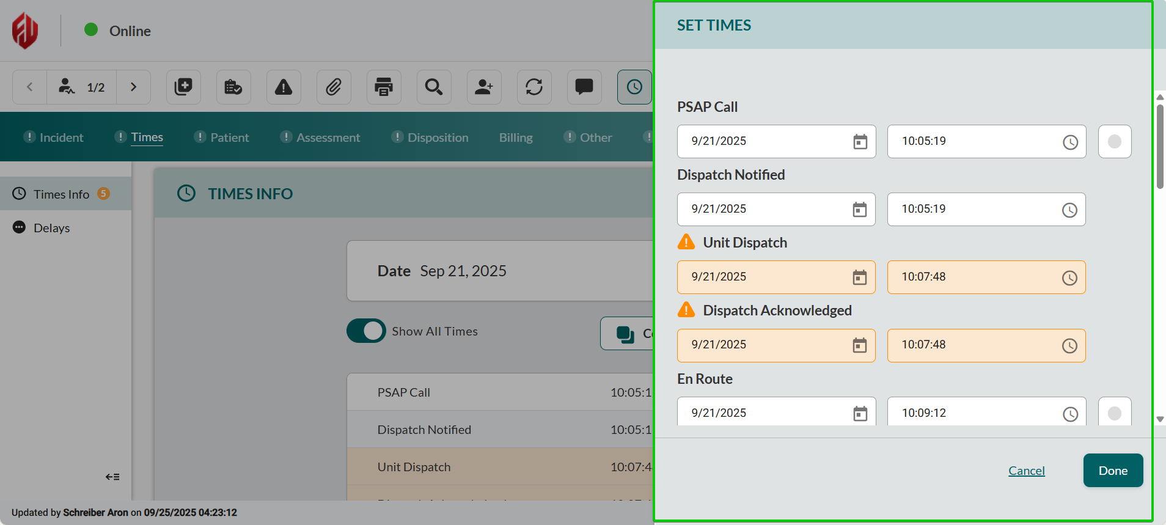
Task: Select the En Route radio button
Action: pos(1114,413)
